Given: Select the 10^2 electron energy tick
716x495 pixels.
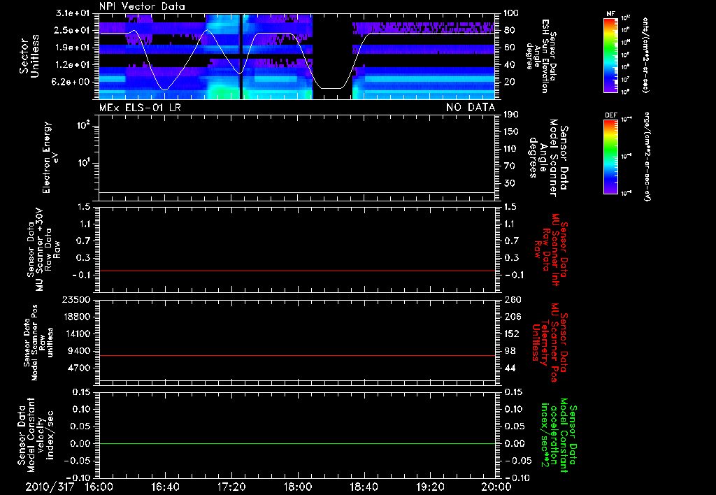Looking at the screenshot, I should (x=83, y=125).
